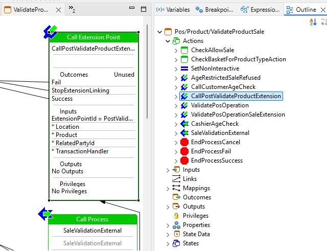This screenshot has height=251, width=327.
Task: Click the State Data icon
Action: point(177,234)
